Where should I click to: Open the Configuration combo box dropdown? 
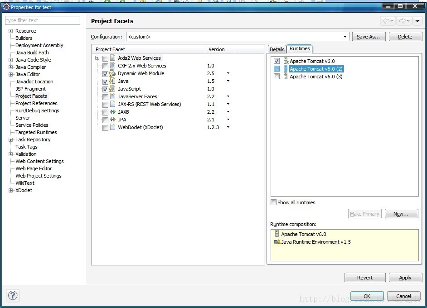pyautogui.click(x=345, y=36)
